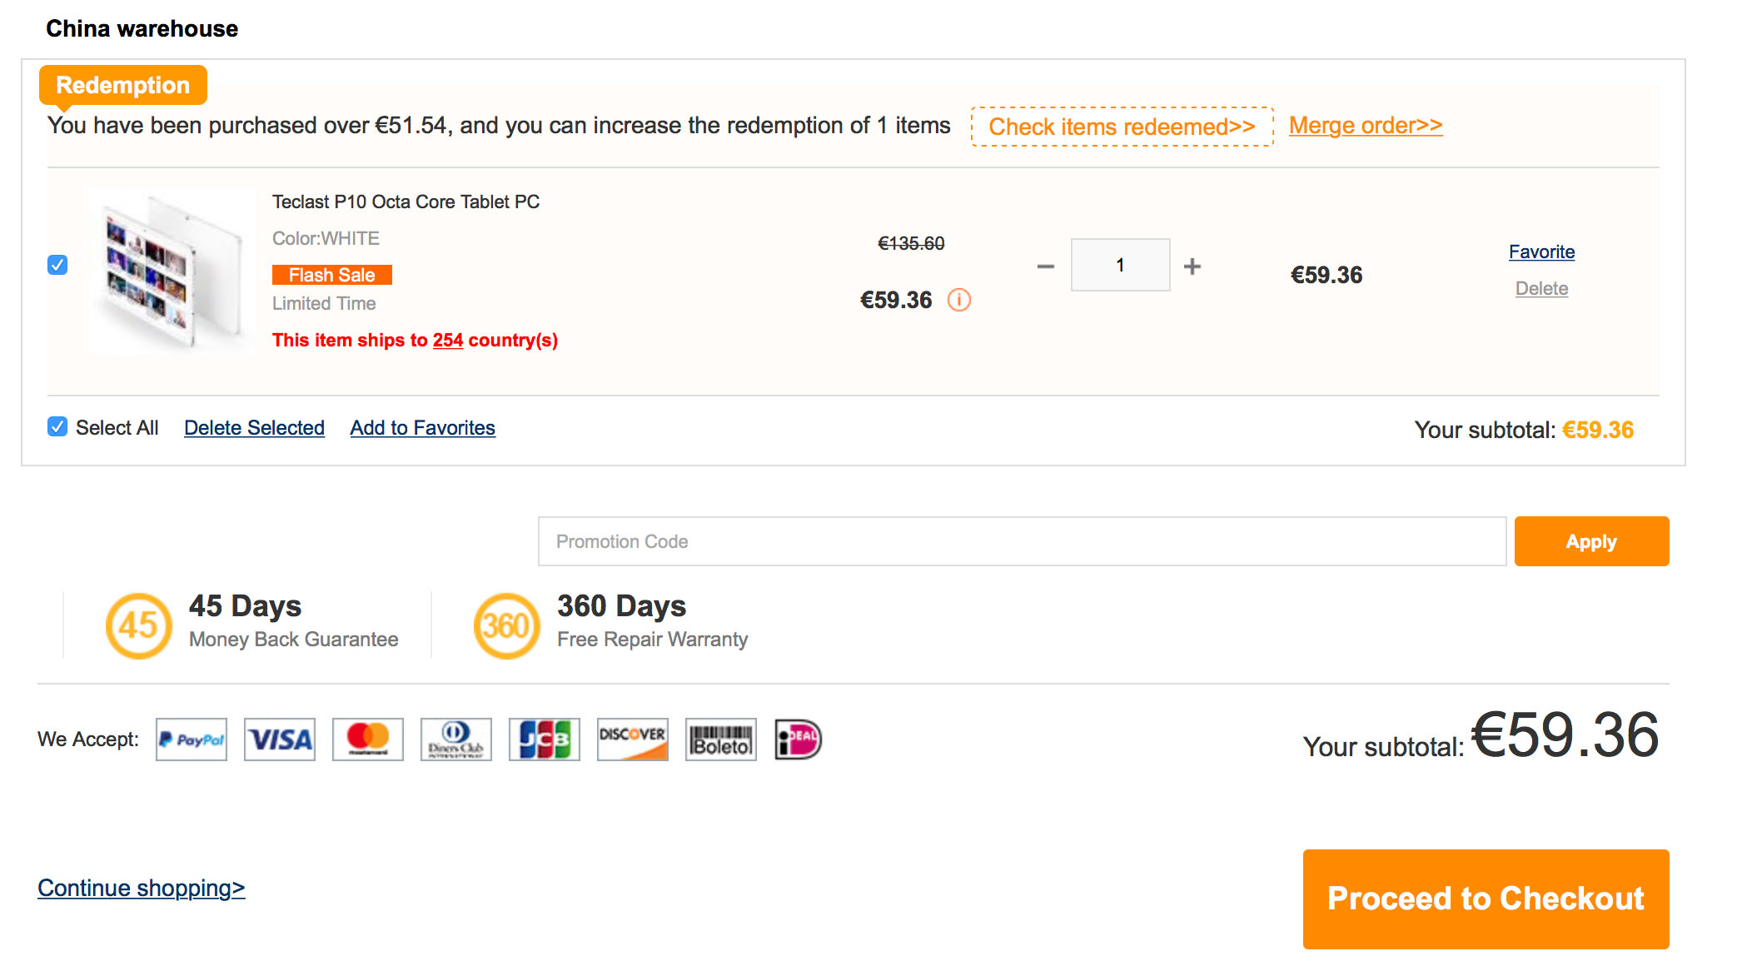Click the China warehouse heading
This screenshot has width=1737, height=971.
click(x=142, y=28)
